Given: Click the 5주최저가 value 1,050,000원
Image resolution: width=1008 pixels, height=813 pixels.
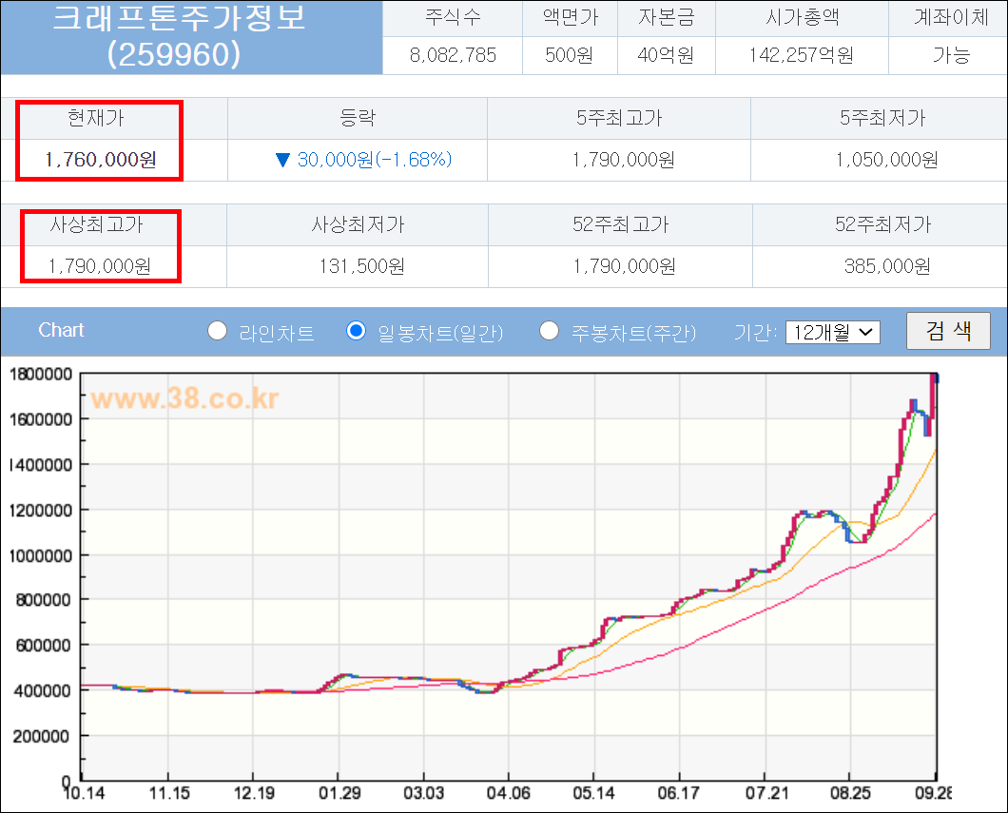Looking at the screenshot, I should pyautogui.click(x=887, y=160).
